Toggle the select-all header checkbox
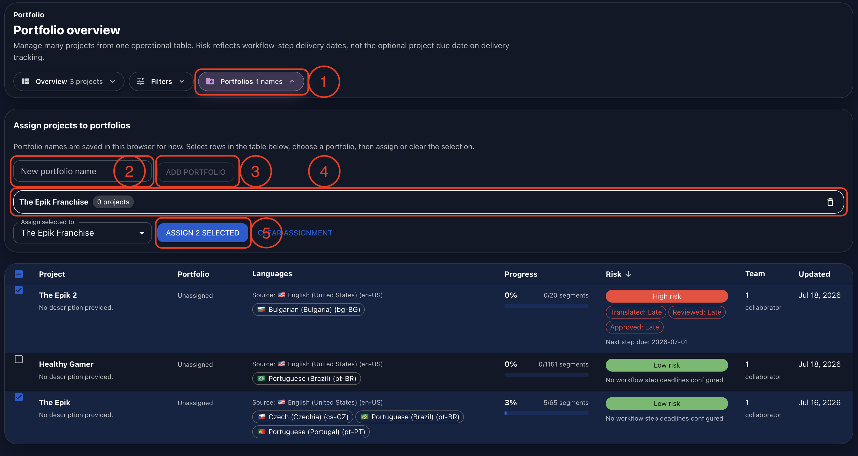 click(19, 274)
